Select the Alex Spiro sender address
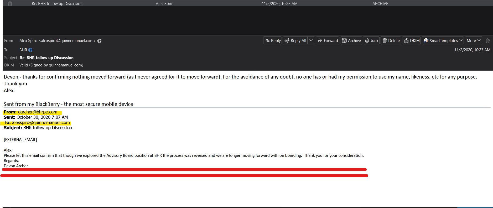This screenshot has height=208, width=493. [57, 41]
